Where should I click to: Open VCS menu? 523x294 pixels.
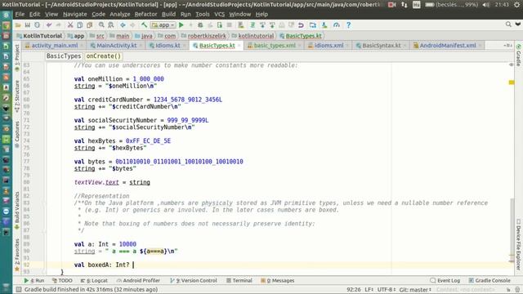220,15
